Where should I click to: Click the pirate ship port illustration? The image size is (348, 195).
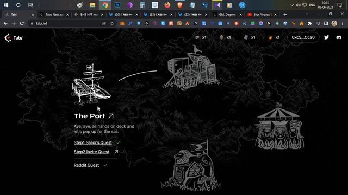pos(91,84)
